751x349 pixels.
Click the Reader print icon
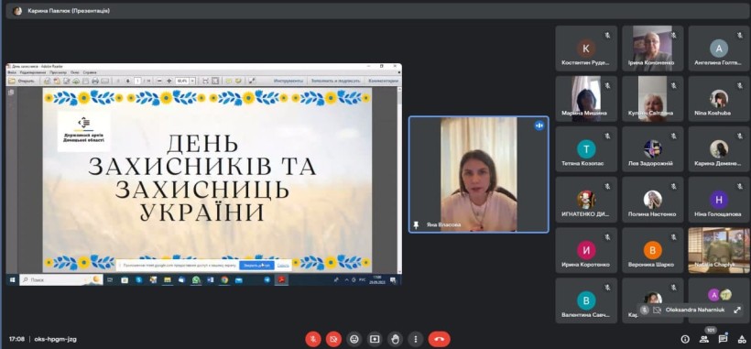tap(95, 81)
